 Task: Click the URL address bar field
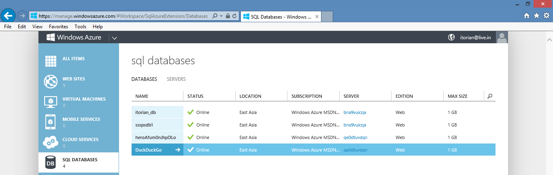tap(123, 16)
